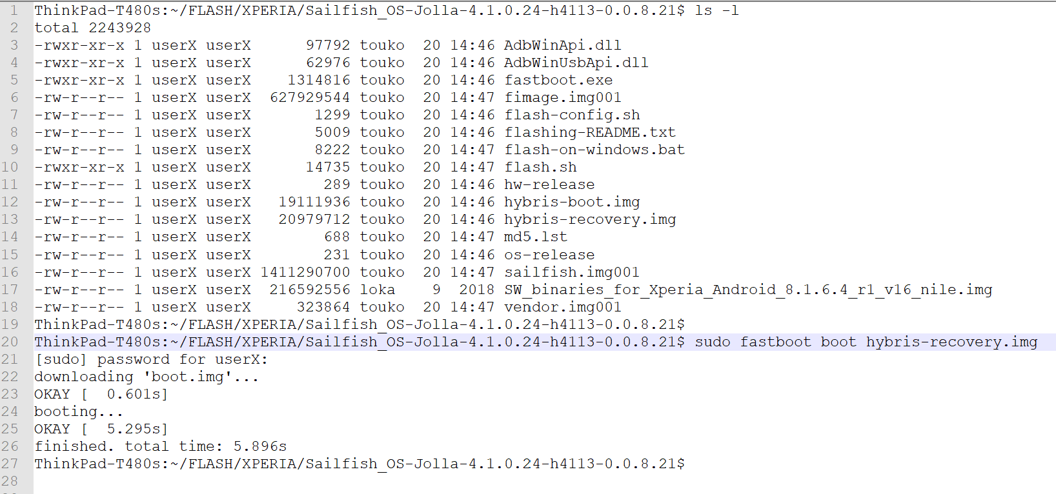
Task: Place cursor on fastboot.exe filename
Action: (558, 80)
